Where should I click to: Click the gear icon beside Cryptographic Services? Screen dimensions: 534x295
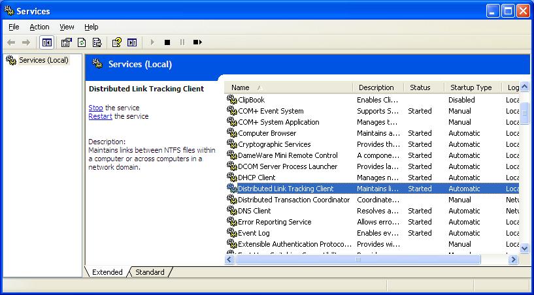click(x=232, y=144)
